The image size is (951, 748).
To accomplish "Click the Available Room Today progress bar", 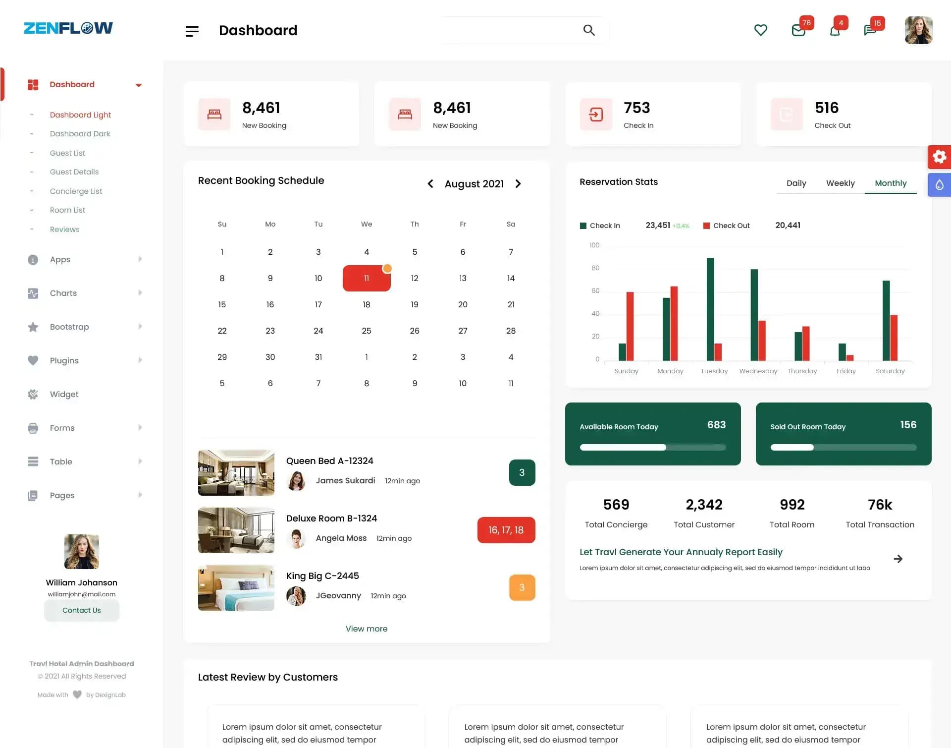I will pyautogui.click(x=653, y=447).
